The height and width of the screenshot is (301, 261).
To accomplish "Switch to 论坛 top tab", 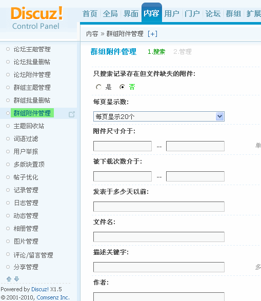I will pos(213,14).
